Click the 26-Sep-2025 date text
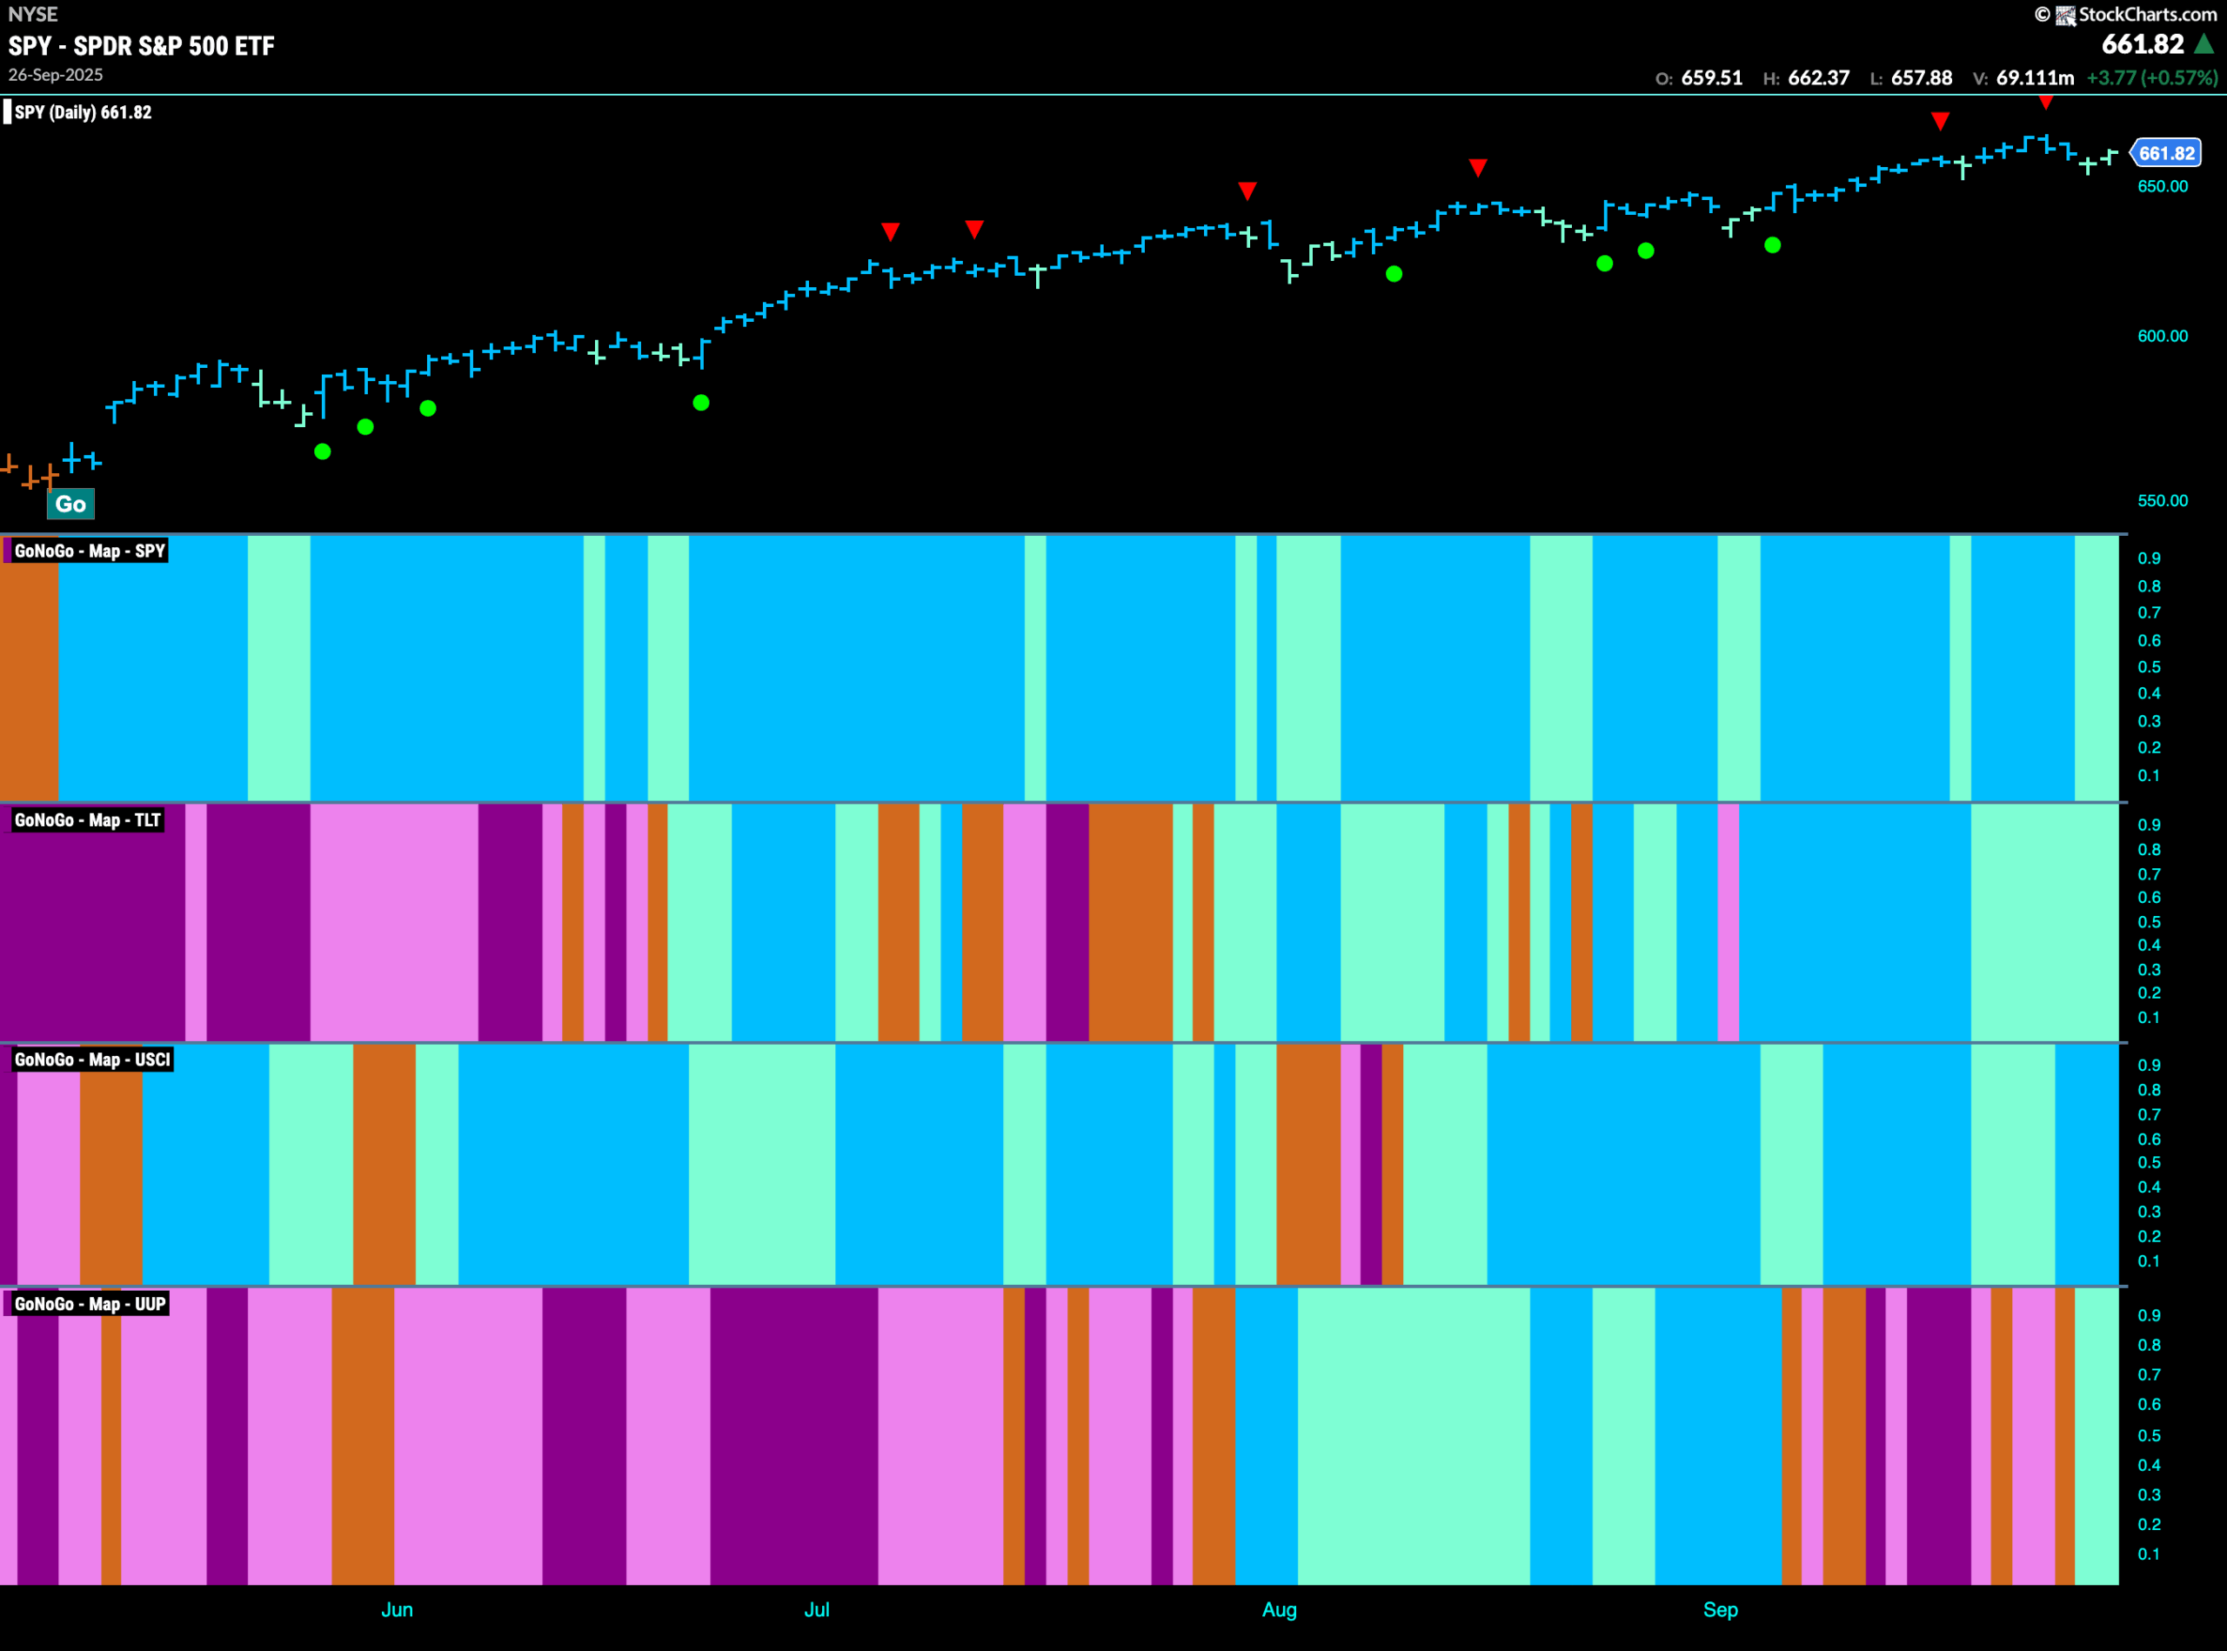 click(x=56, y=75)
